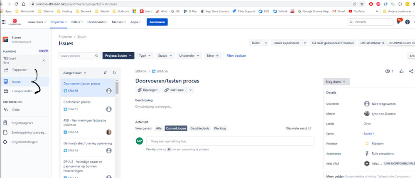
Task: Open the Uitvoerder filter dropdown
Action: pyautogui.click(x=189, y=55)
